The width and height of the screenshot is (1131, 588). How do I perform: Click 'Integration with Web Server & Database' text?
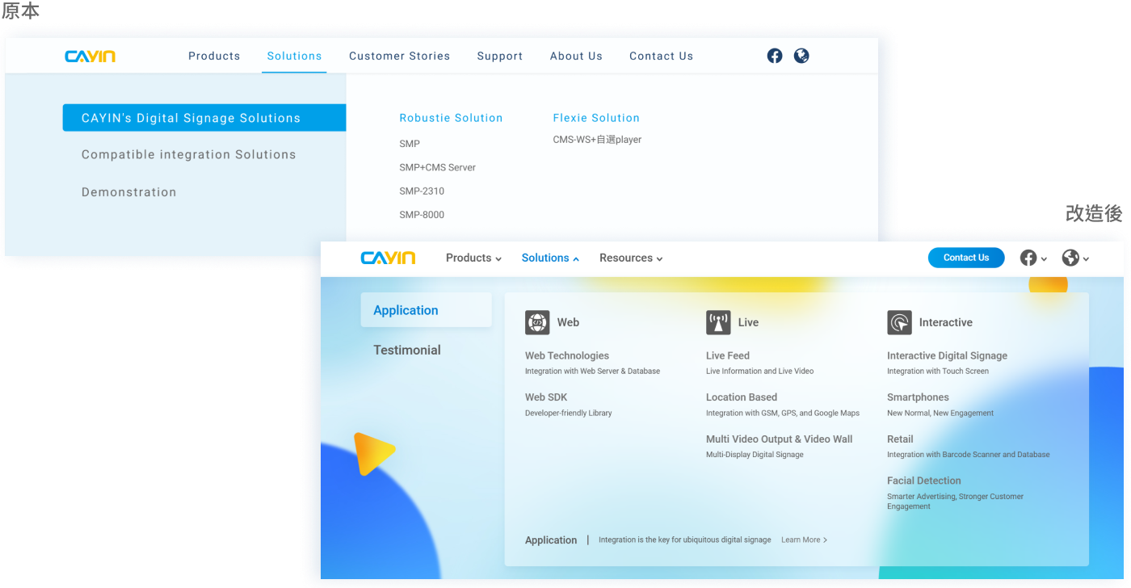[592, 372]
